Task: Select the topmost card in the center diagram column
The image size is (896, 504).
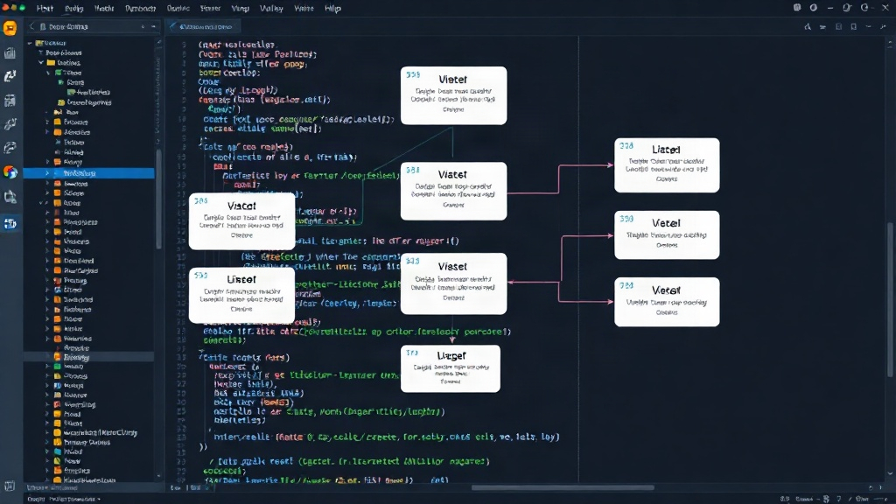Action: 454,95
